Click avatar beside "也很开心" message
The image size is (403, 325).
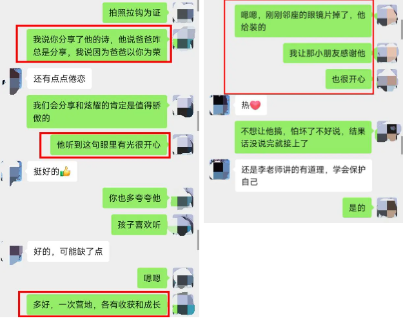click(x=387, y=80)
